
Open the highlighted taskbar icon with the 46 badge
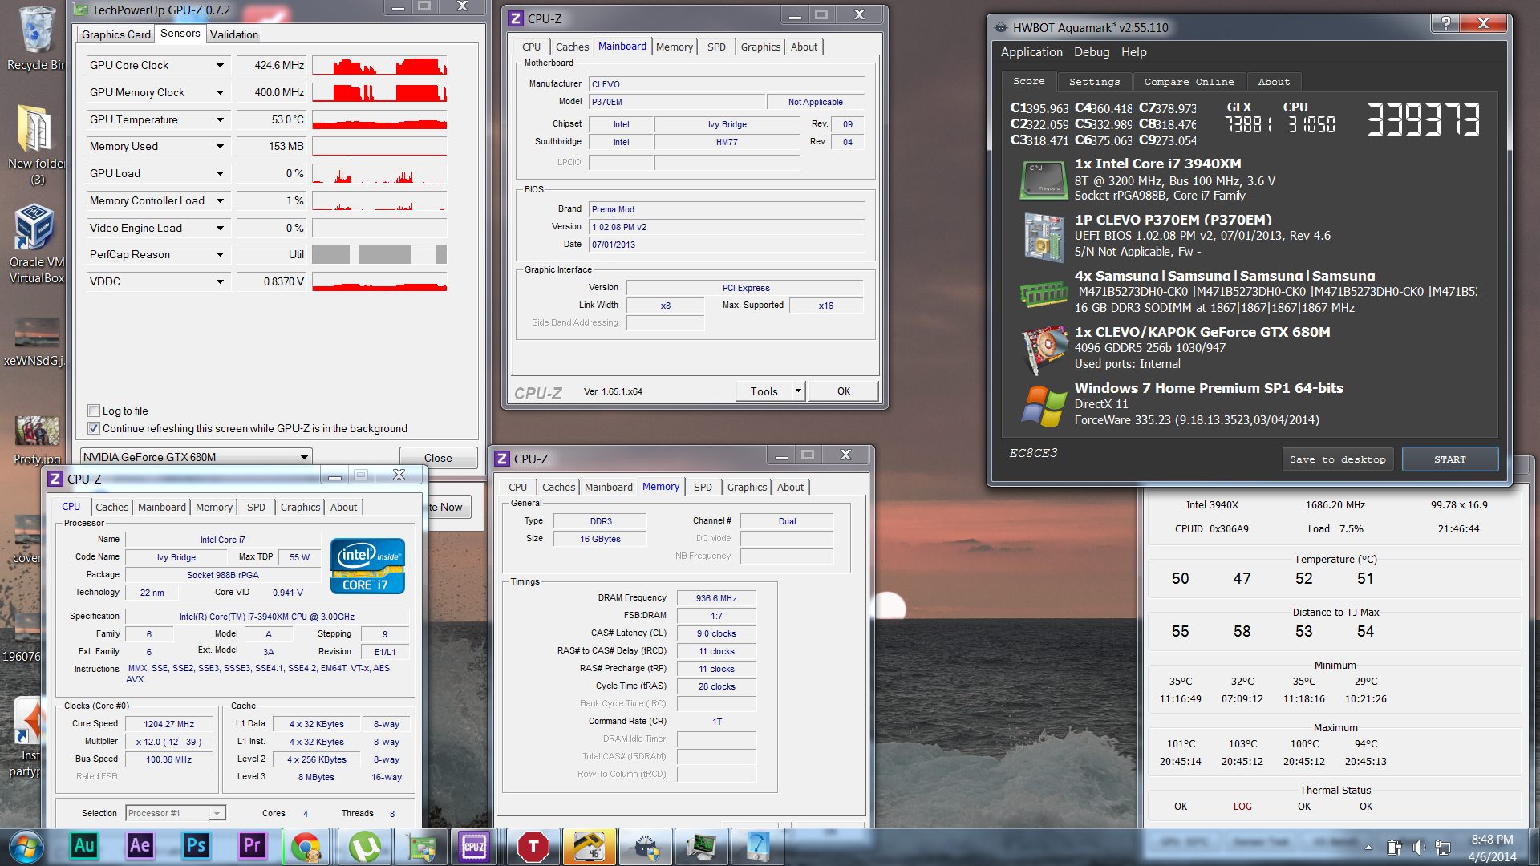pyautogui.click(x=590, y=847)
